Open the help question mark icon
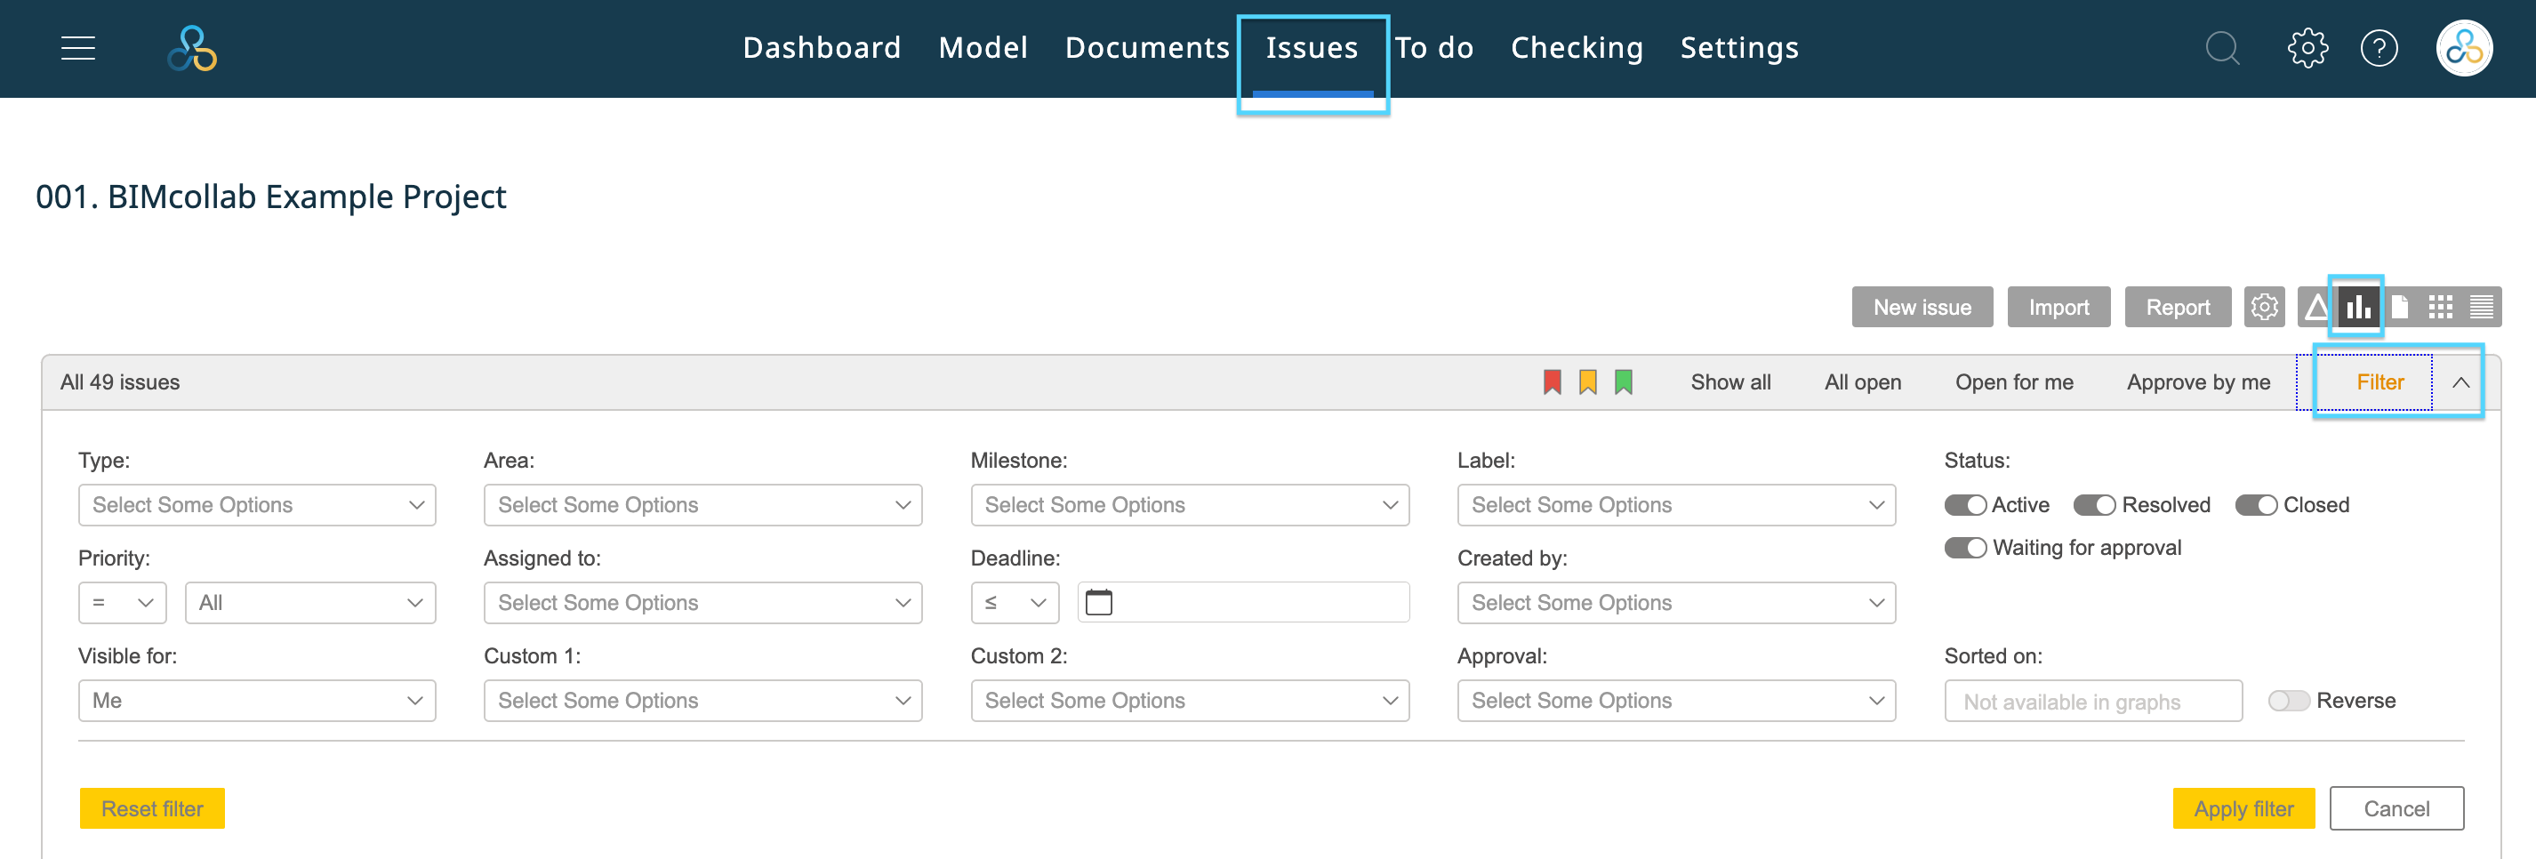 click(2379, 47)
